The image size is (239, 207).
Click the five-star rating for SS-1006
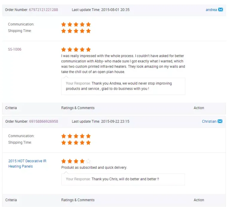click(76, 49)
